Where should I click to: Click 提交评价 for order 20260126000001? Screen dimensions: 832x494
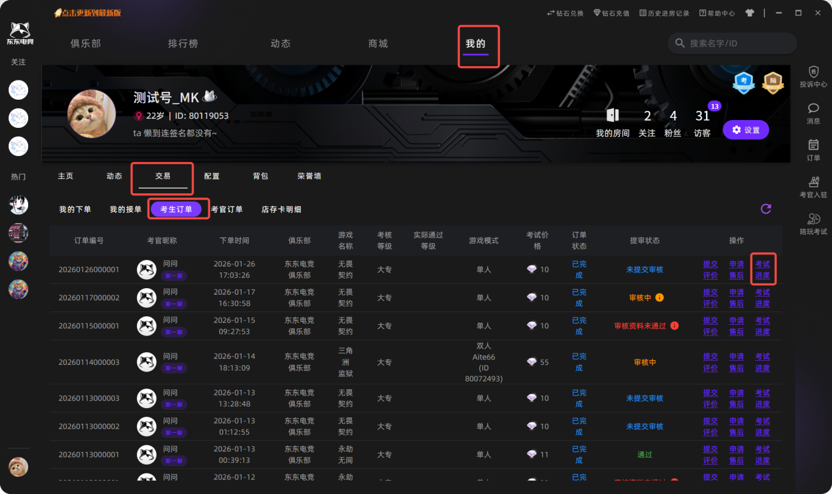point(710,270)
